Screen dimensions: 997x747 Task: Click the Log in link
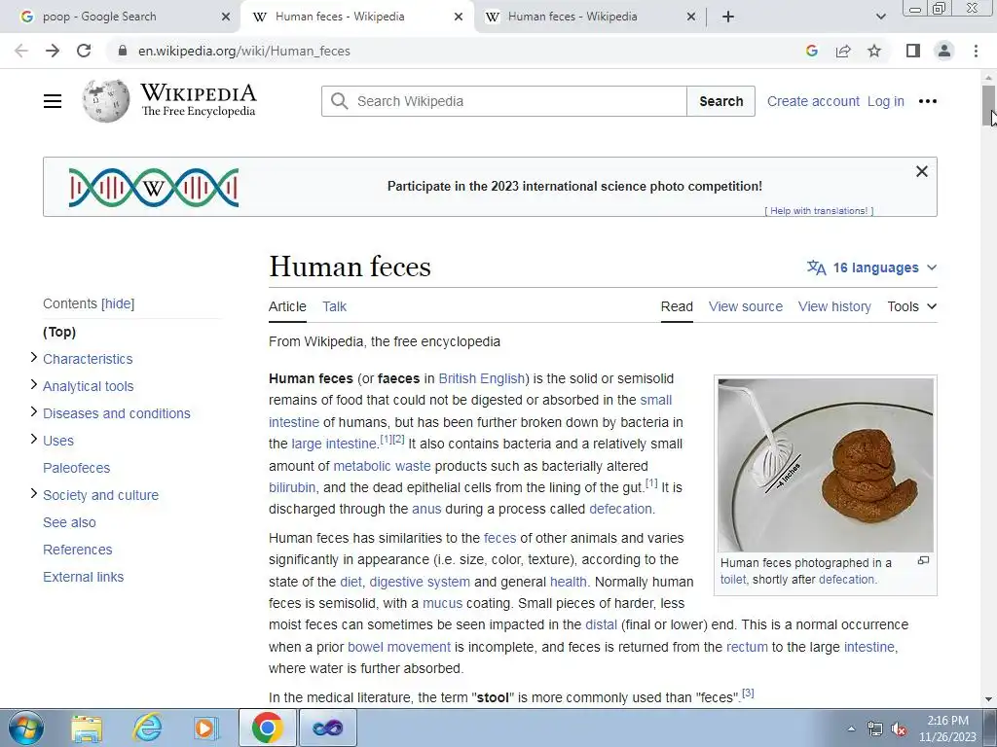(x=885, y=101)
